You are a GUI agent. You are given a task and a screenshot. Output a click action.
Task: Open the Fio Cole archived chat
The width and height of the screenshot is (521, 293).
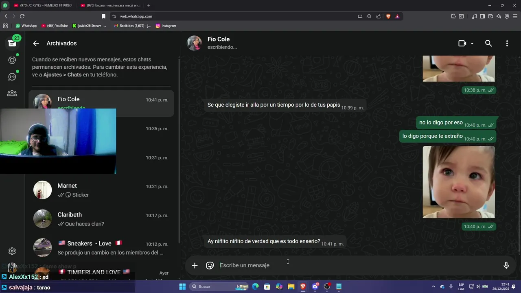click(x=101, y=103)
